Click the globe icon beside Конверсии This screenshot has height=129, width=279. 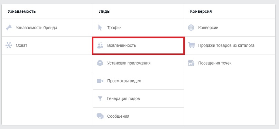191,28
